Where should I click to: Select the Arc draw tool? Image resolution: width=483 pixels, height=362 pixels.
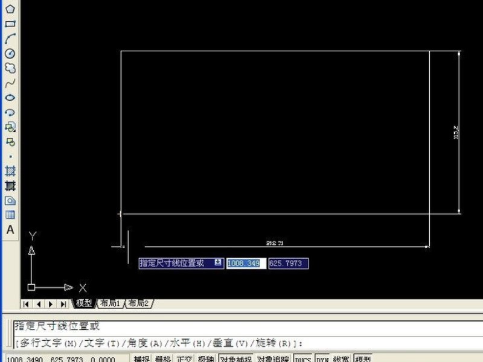pos(10,39)
